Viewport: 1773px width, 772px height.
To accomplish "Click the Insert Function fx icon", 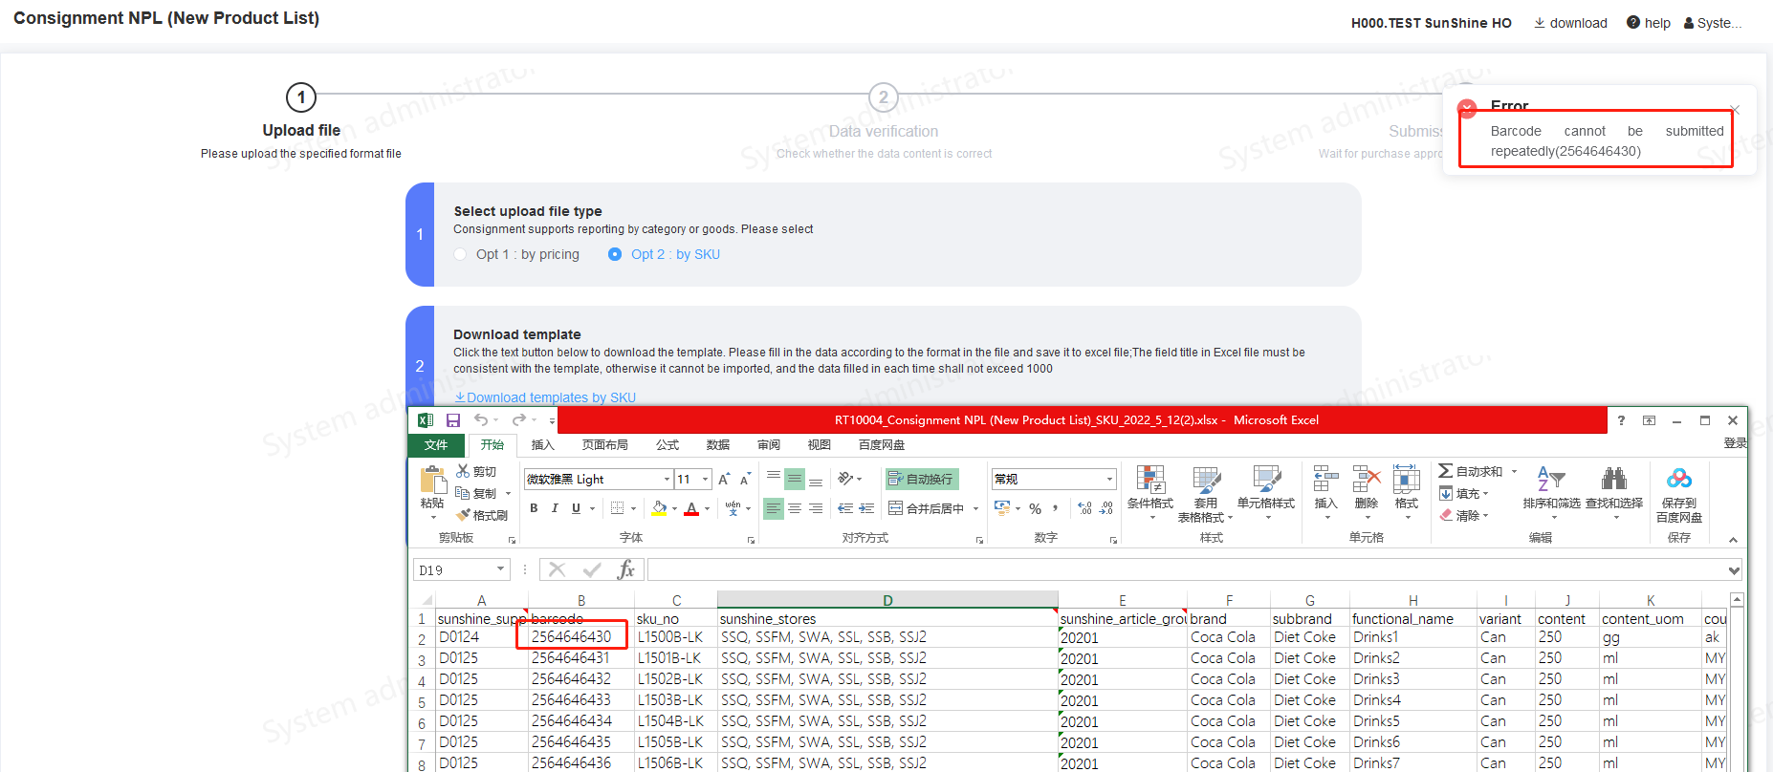I will (626, 570).
